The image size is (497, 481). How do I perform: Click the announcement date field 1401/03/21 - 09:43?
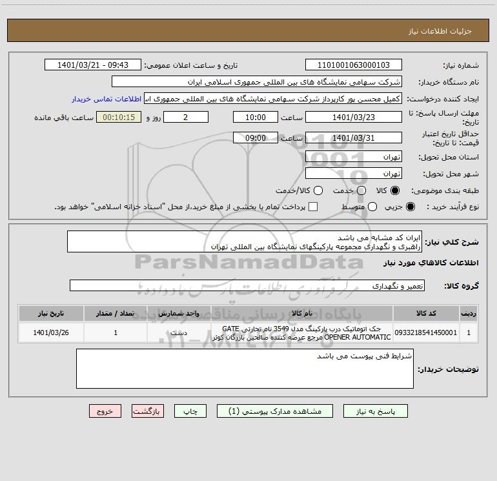pyautogui.click(x=93, y=65)
